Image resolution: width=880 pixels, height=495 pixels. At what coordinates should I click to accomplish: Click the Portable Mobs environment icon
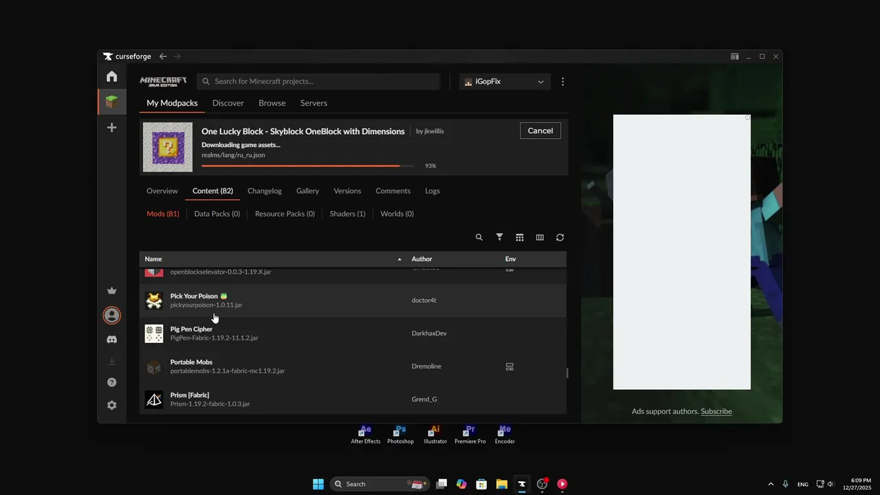(x=509, y=366)
